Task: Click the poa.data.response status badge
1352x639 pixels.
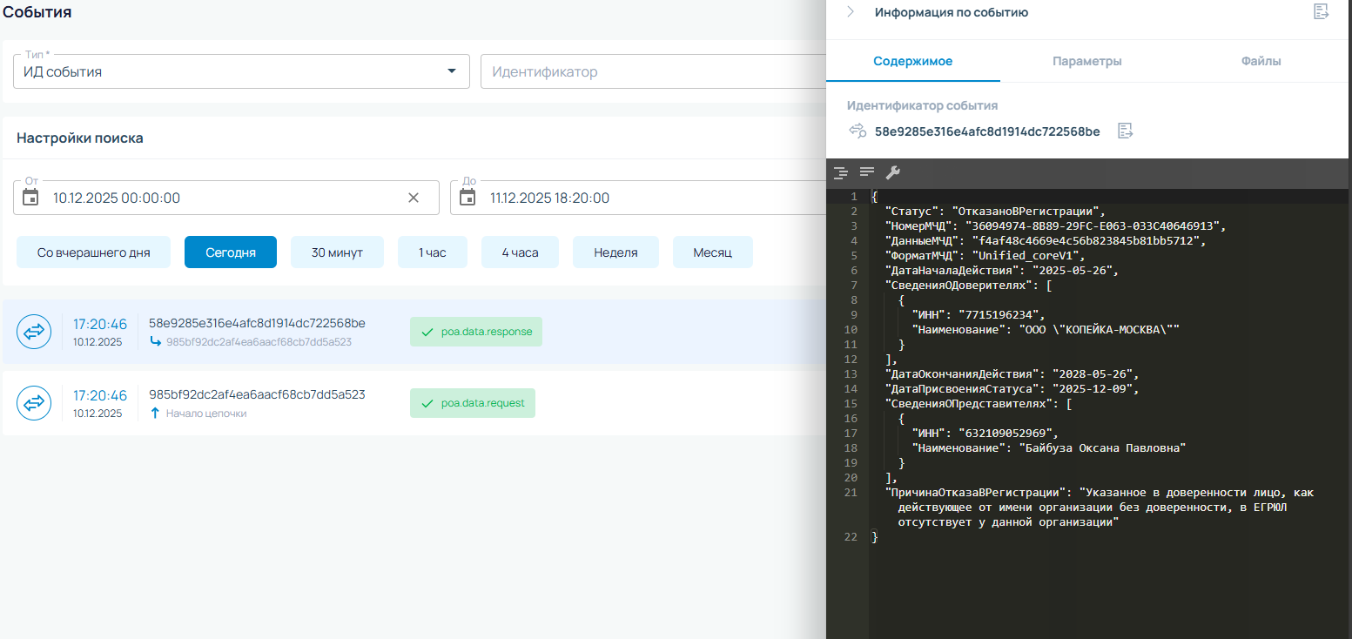Action: (476, 332)
